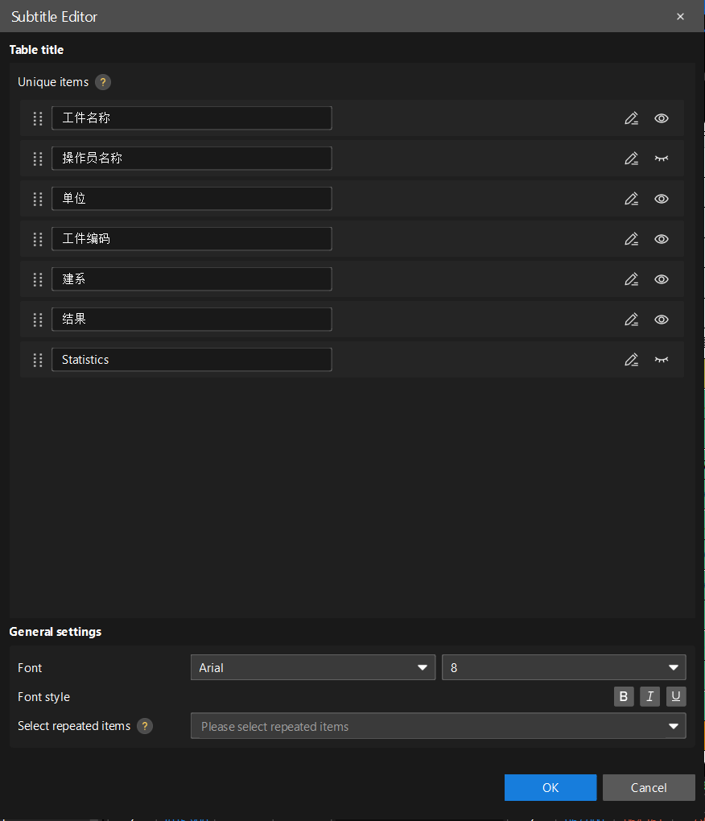This screenshot has height=821, width=705.
Task: Edit the 建系 title with the pencil icon
Action: point(632,278)
